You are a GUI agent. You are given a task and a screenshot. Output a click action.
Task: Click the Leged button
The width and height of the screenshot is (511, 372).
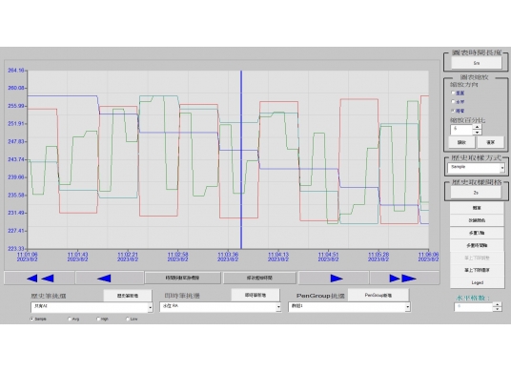click(x=477, y=282)
